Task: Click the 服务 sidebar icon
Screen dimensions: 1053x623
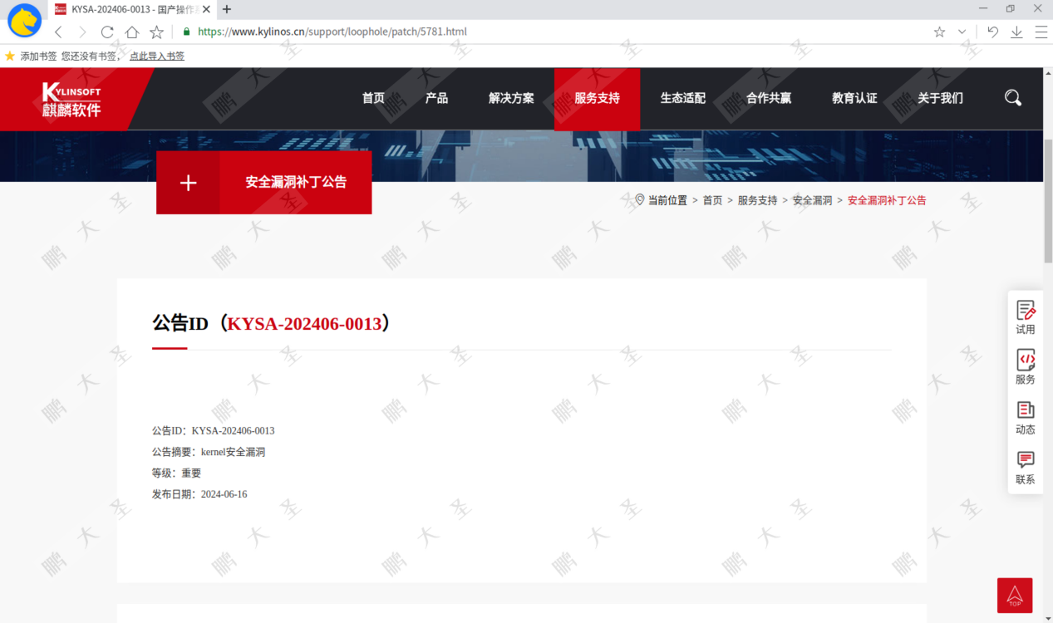Action: point(1026,366)
